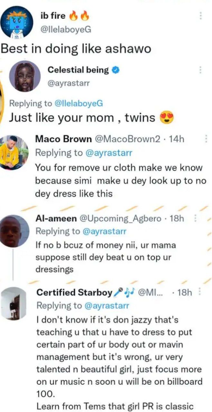Viewport: 212px width, 412px height.
Task: Open the Certified Starboy display name
Action: pos(74,292)
